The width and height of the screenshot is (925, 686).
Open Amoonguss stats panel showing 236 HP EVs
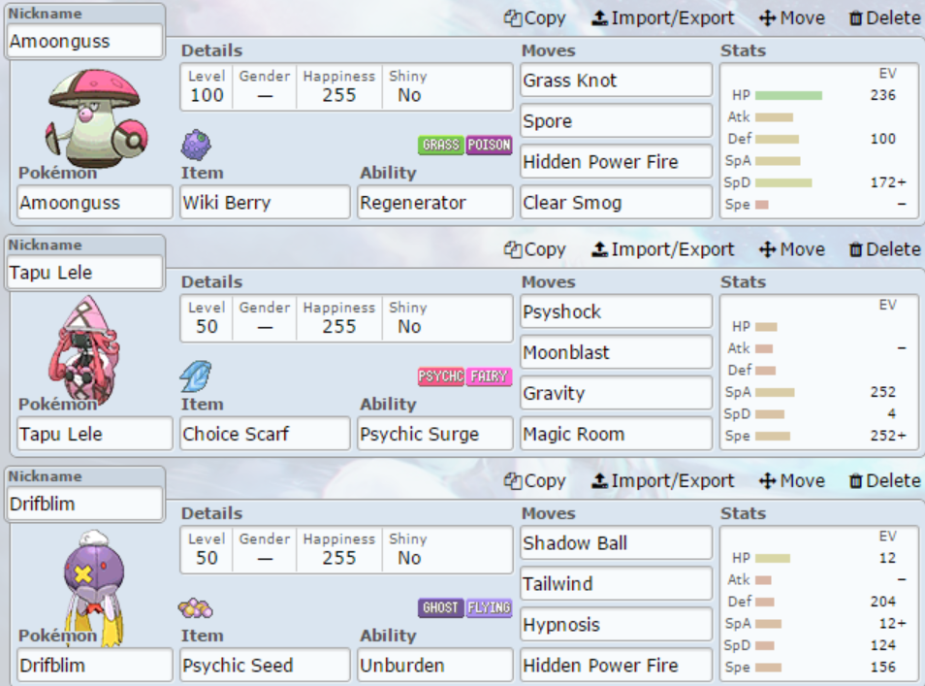pos(818,141)
